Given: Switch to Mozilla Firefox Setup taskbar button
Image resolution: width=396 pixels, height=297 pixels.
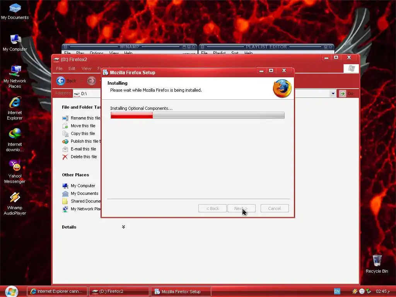Looking at the screenshot, I should pos(181,292).
